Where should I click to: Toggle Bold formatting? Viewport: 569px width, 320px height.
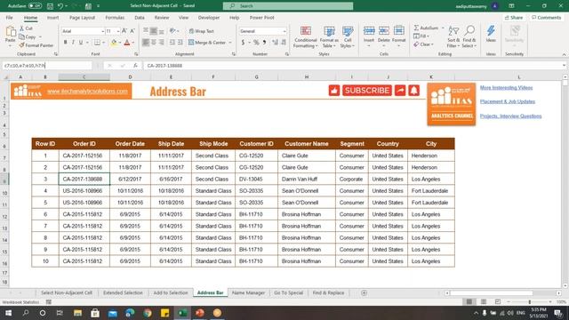click(65, 43)
